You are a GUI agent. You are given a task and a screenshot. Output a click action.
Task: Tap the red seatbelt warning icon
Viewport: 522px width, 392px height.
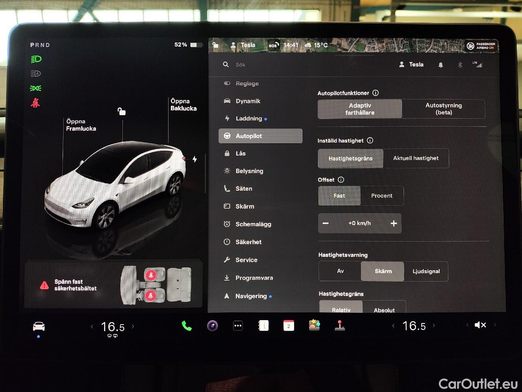pos(36,103)
